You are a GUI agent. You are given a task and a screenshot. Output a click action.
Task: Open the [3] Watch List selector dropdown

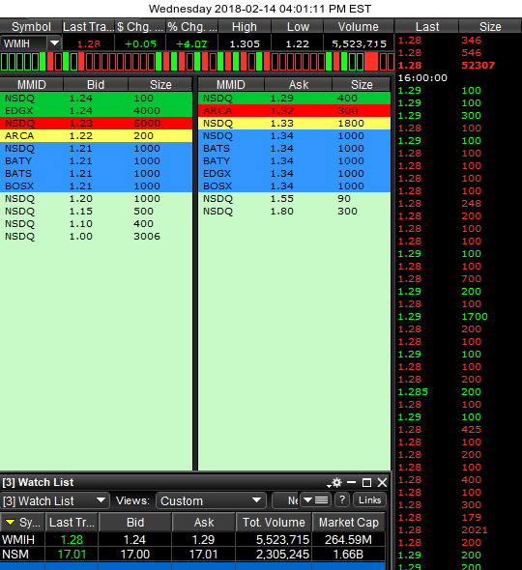click(x=55, y=500)
